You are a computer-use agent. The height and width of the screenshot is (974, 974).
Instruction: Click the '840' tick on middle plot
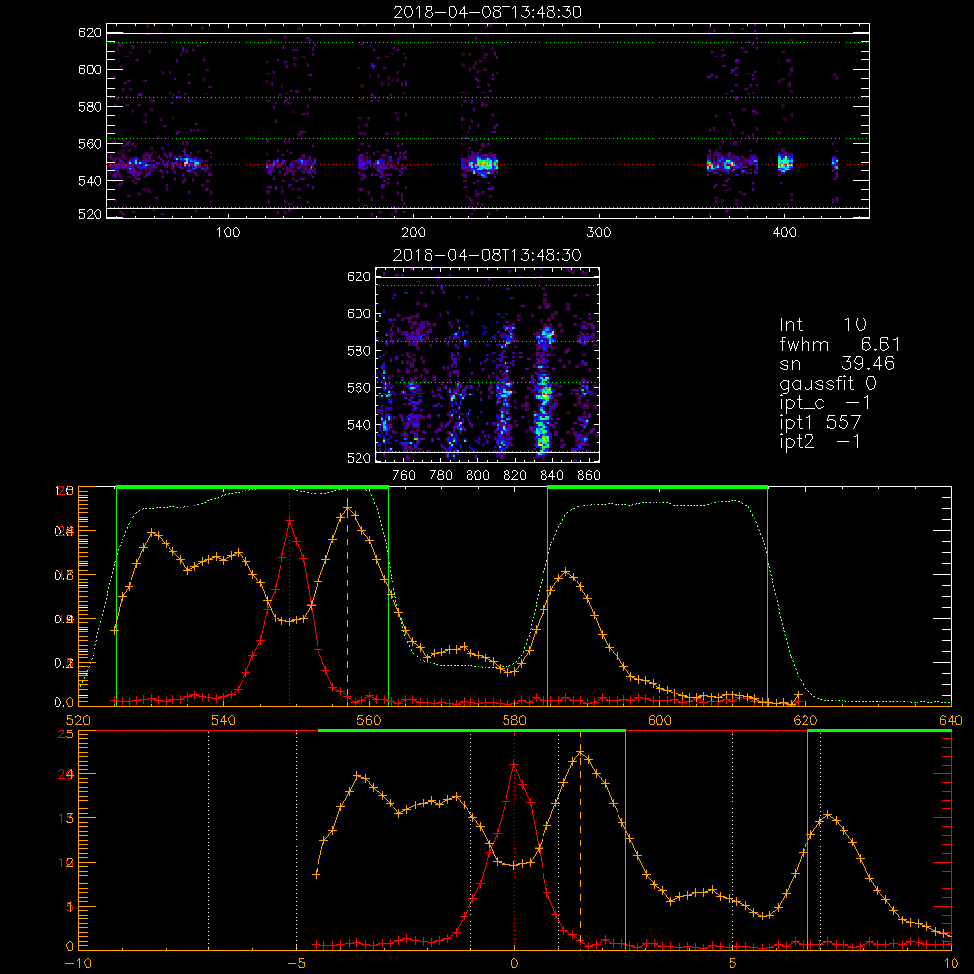tap(551, 476)
